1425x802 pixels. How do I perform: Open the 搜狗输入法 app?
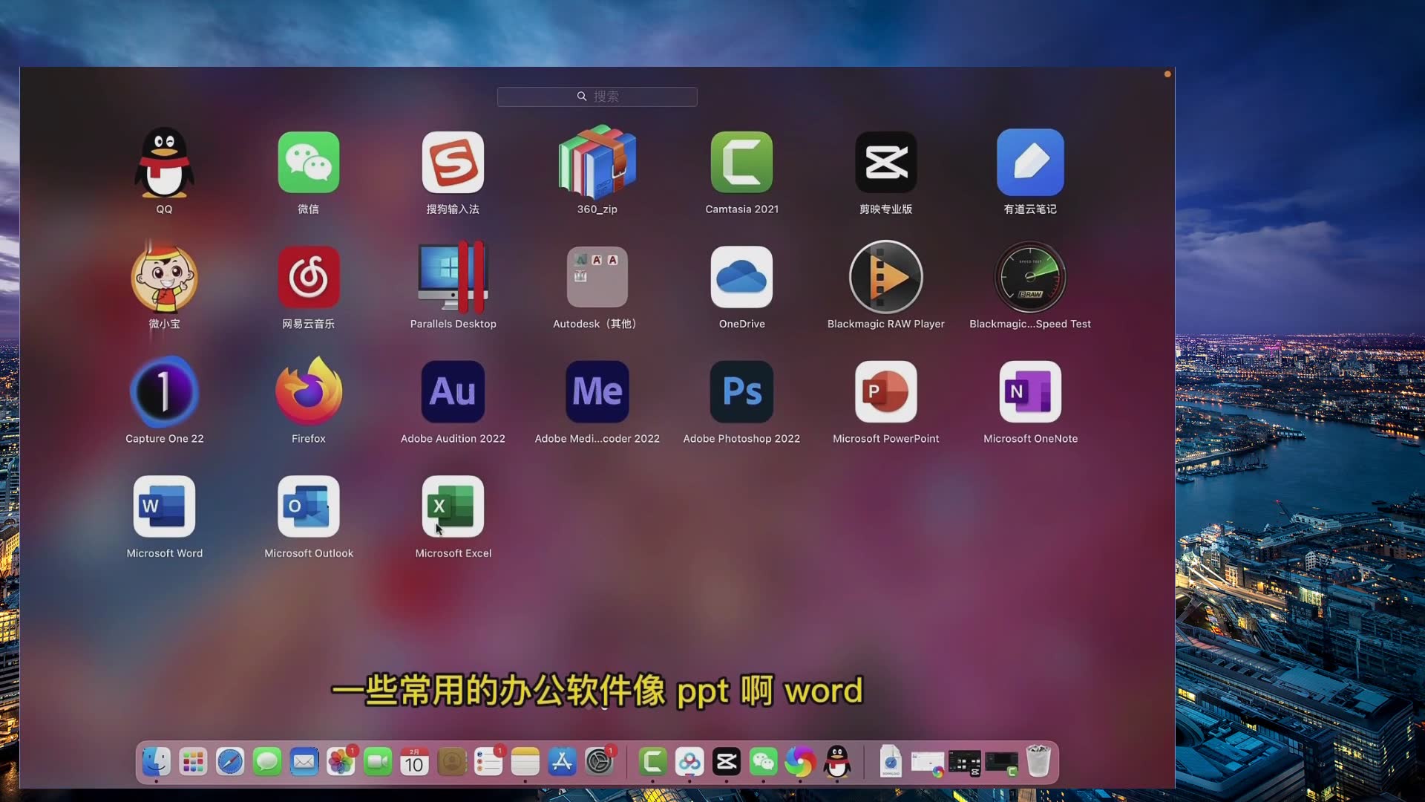pos(453,162)
